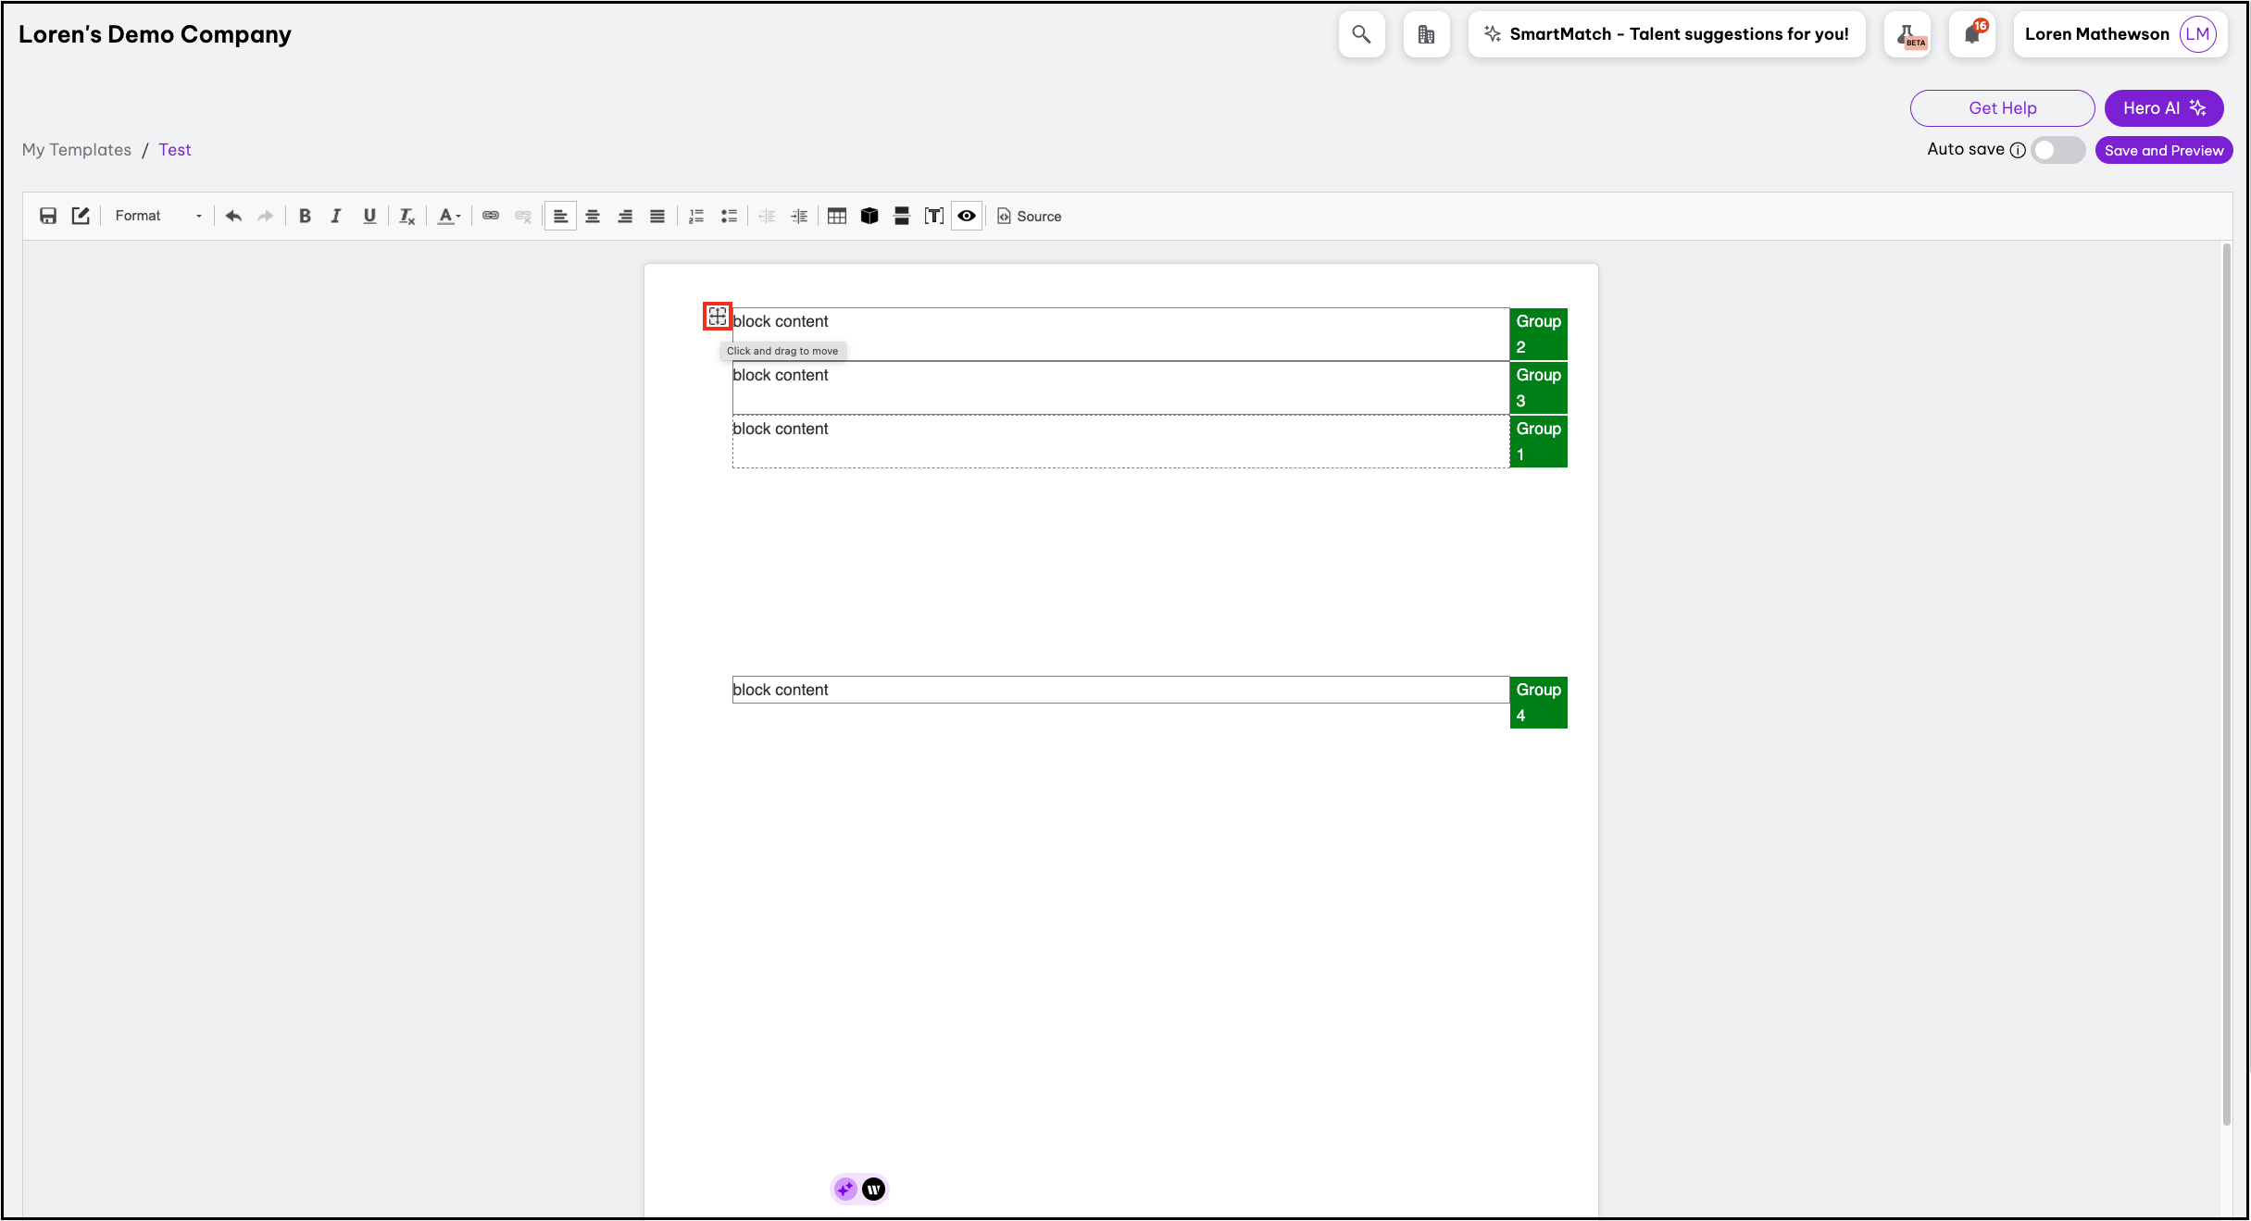Toggle show blocks eye icon

pyautogui.click(x=967, y=216)
